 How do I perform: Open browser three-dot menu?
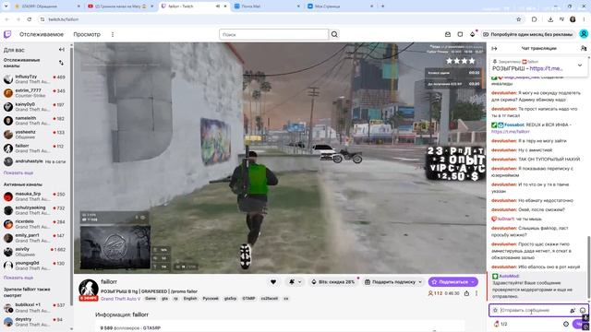coord(584,19)
